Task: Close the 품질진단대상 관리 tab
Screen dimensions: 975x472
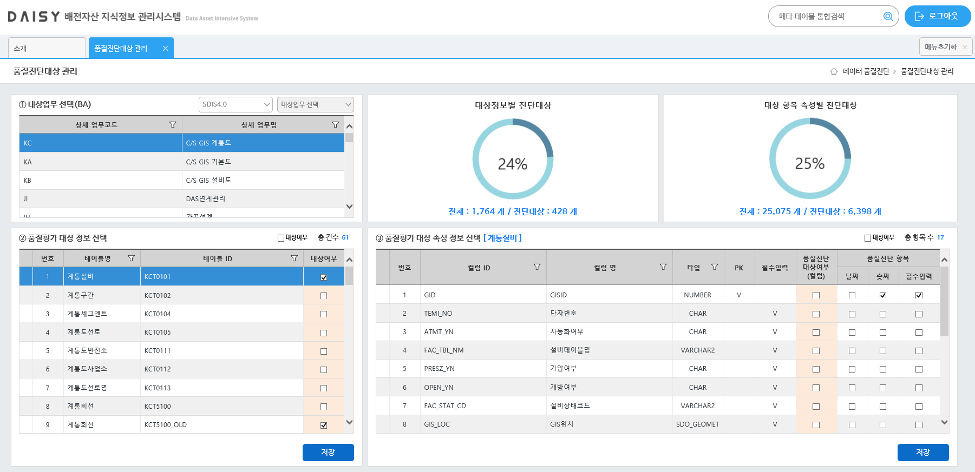Action: [165, 49]
